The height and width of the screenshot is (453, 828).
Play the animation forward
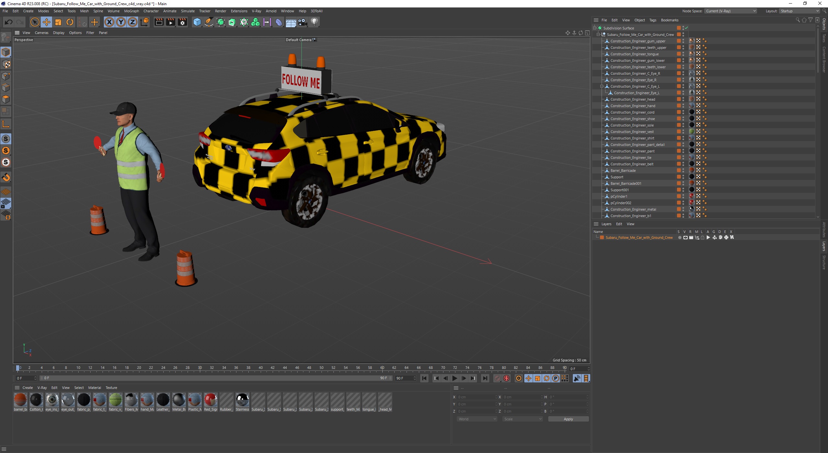pyautogui.click(x=455, y=378)
